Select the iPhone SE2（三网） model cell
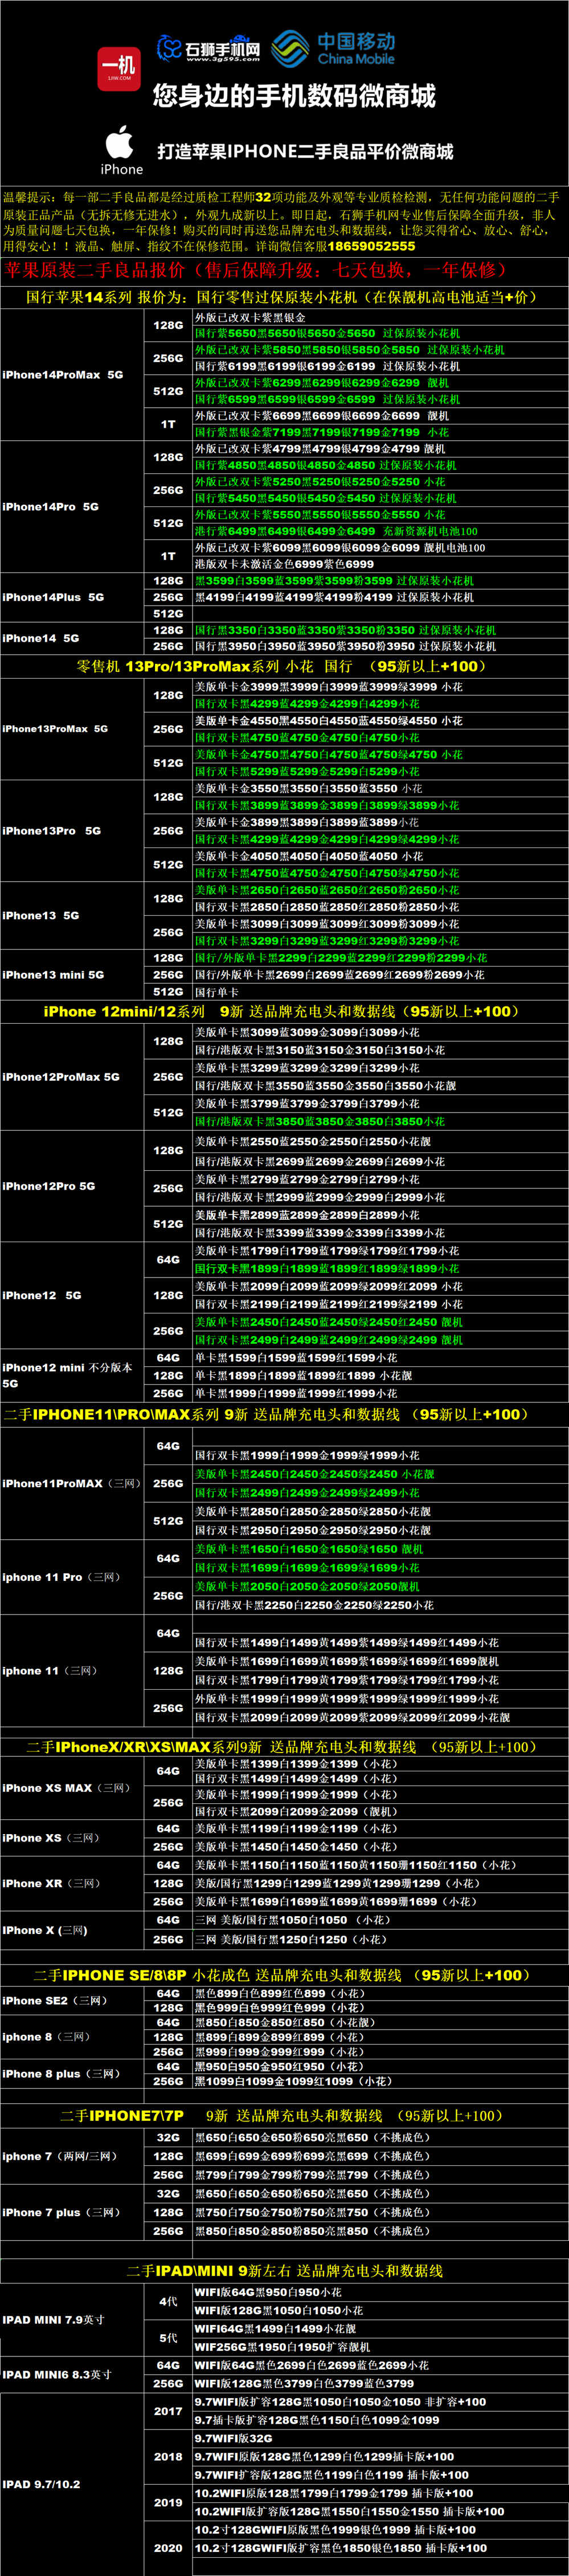 72,2000
